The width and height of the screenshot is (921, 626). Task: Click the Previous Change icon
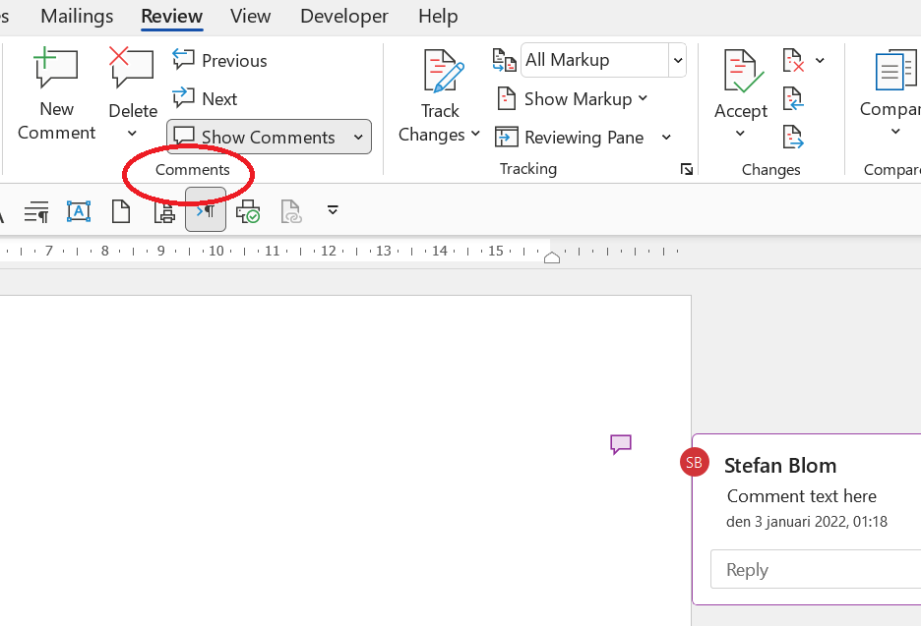793,98
